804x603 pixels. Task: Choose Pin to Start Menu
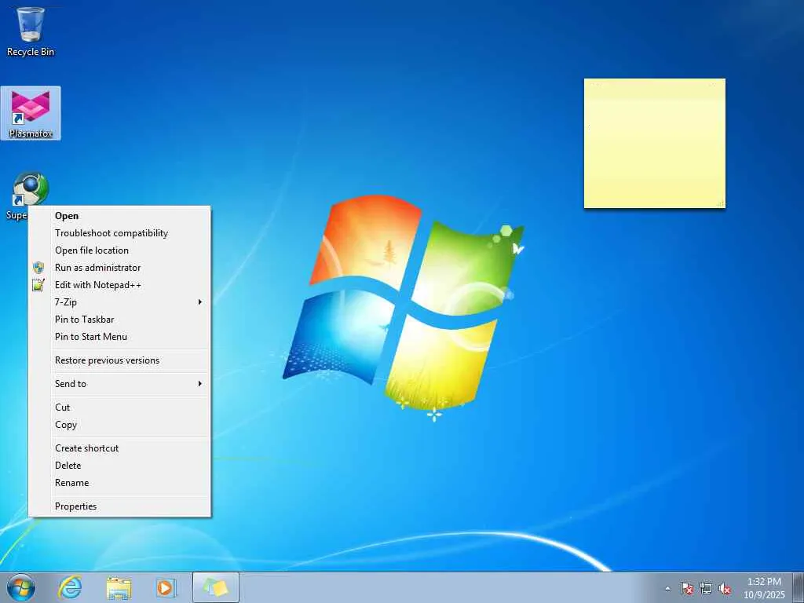click(x=119, y=337)
